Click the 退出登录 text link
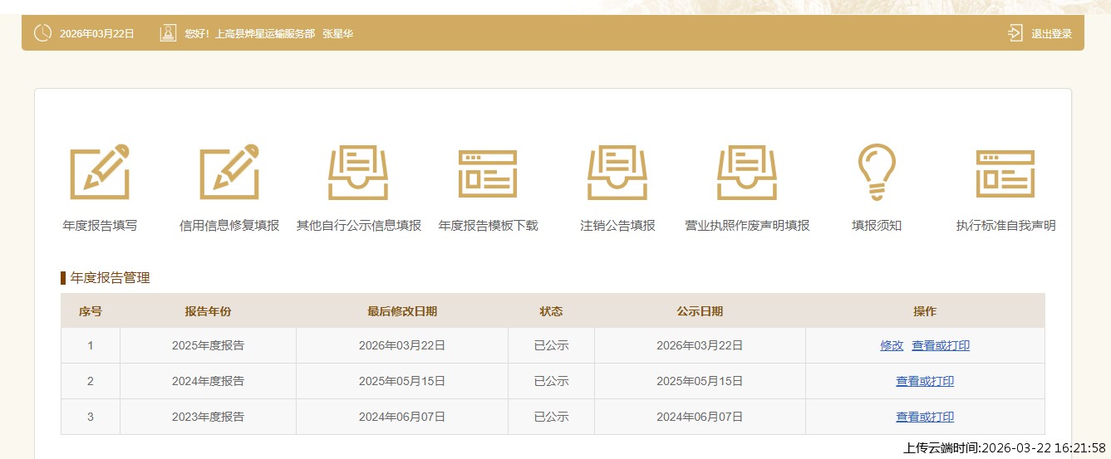The image size is (1111, 459). pyautogui.click(x=1051, y=34)
